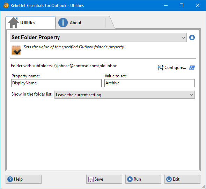Exit the ReliefJet utilities window
The width and height of the screenshot is (206, 189).
click(182, 179)
